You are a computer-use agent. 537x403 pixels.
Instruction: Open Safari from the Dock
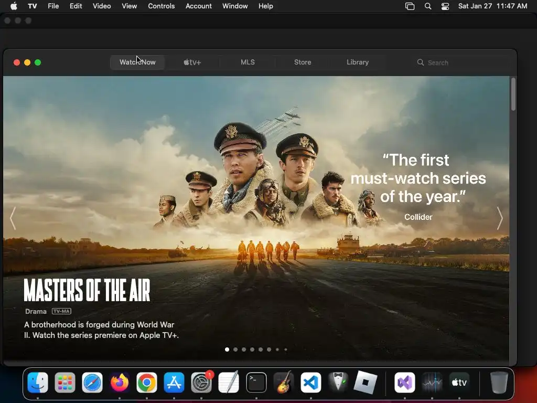coord(92,383)
